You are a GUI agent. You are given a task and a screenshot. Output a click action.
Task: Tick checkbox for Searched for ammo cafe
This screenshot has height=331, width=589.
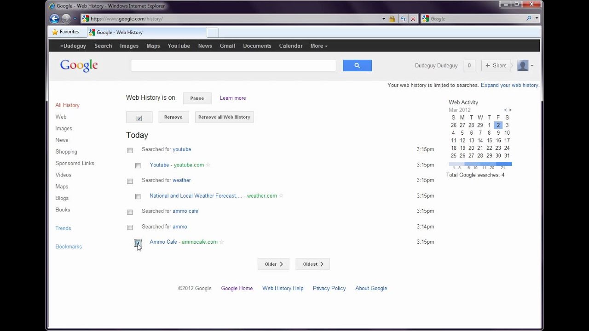tap(130, 212)
